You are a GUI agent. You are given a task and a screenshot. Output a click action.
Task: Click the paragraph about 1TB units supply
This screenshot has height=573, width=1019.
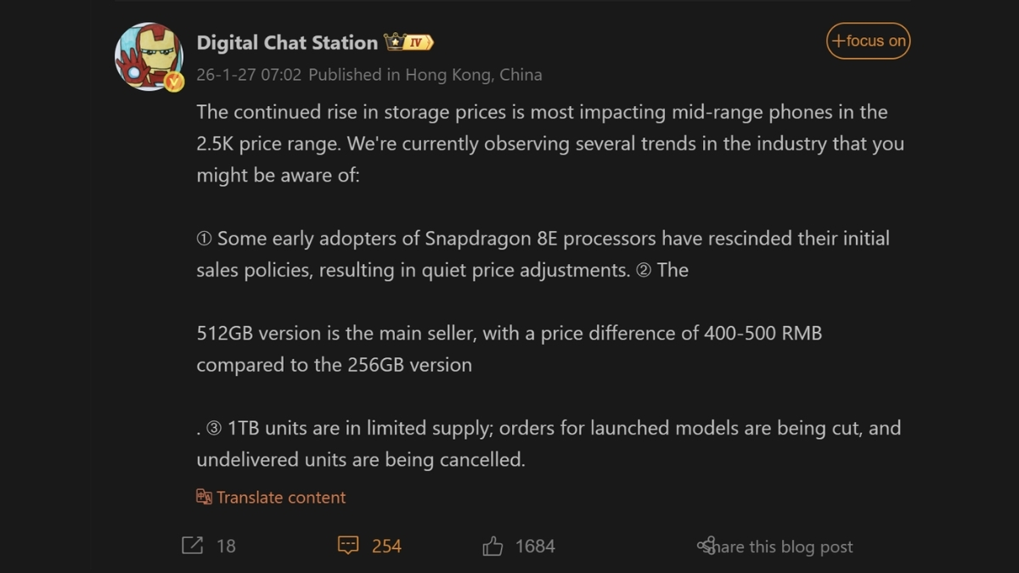tap(549, 443)
